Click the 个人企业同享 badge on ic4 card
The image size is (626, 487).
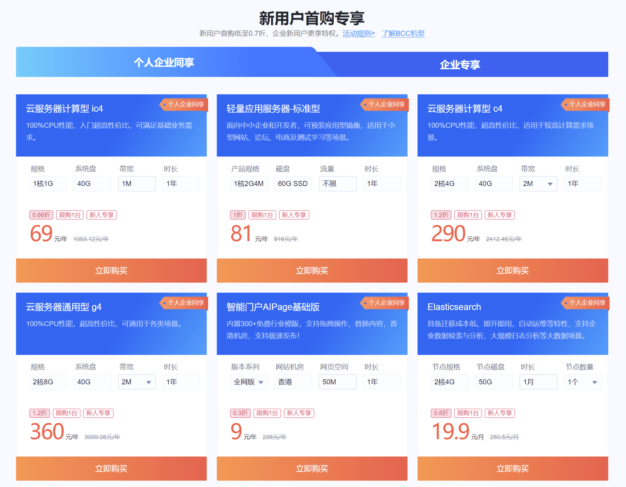tap(185, 104)
